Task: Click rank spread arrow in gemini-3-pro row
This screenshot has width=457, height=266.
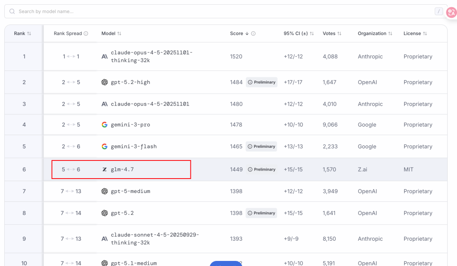Action: point(71,125)
